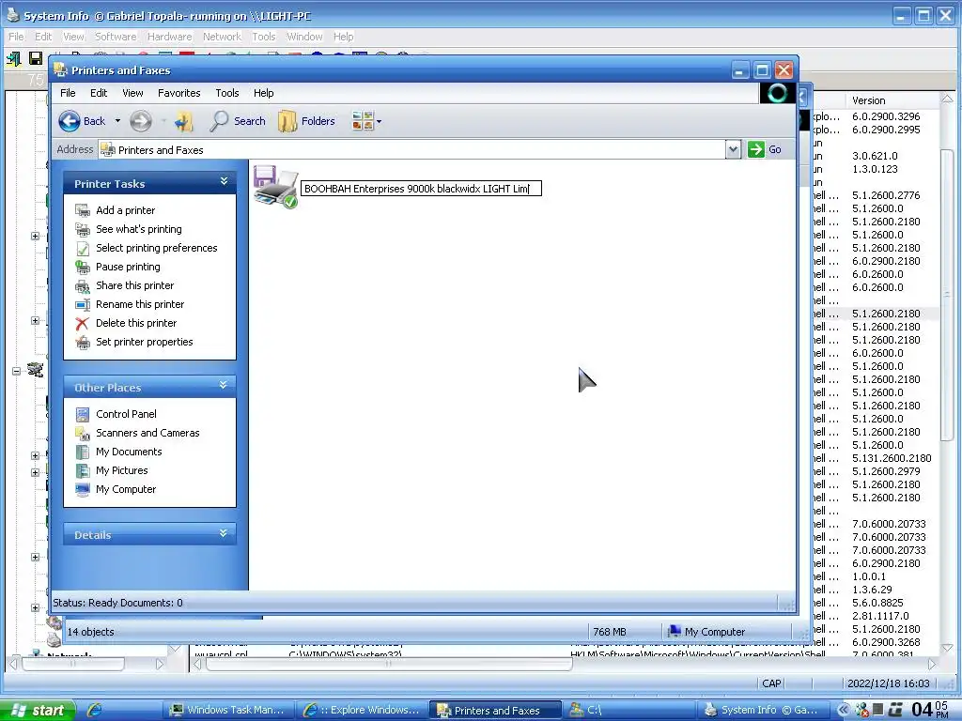Click System Info save disk icon
962x721 pixels.
(36, 59)
